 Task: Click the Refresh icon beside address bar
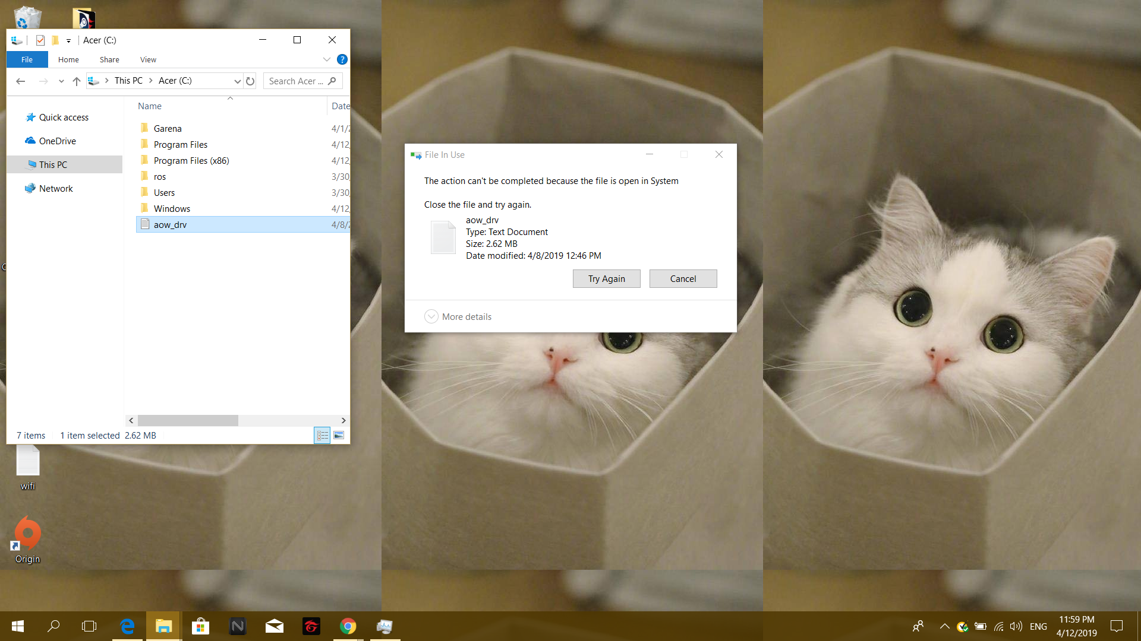click(250, 81)
